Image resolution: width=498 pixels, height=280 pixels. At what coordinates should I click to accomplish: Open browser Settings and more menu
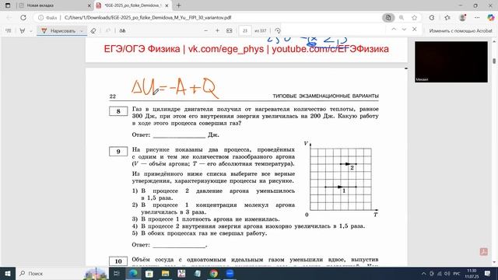477,18
